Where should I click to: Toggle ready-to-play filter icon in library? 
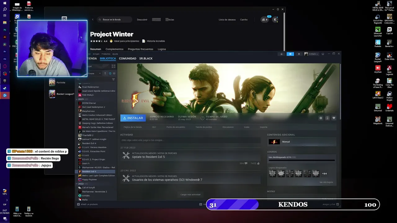[x=114, y=73]
